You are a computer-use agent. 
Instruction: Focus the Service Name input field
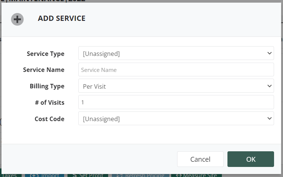[x=176, y=70]
